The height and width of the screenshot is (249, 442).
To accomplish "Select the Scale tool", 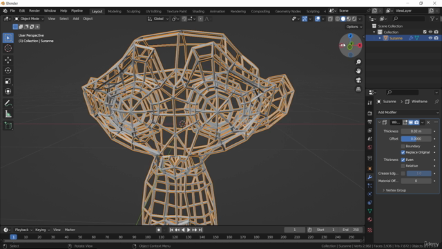I will click(8, 82).
